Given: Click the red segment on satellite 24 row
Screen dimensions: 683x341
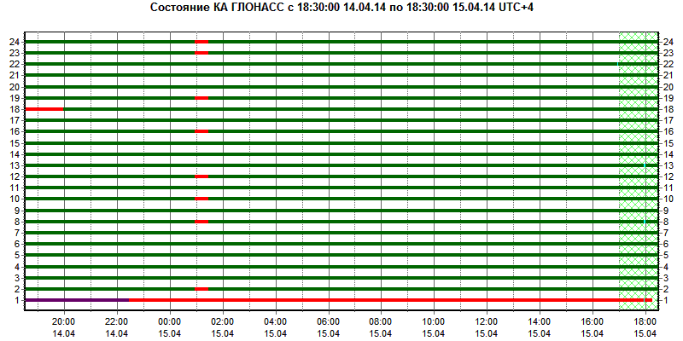Looking at the screenshot, I should pyautogui.click(x=201, y=42).
